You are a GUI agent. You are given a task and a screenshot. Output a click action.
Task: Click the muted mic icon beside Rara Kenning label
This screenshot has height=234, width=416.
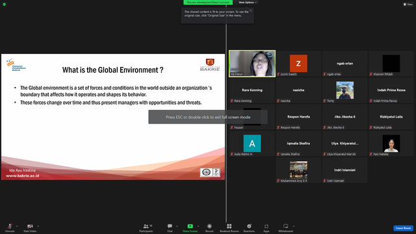coord(232,101)
